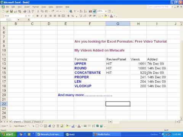Image resolution: width=183 pixels, height=137 pixels.
Task: Insert Picture from Drawing toolbar
Action: (x=62, y=126)
